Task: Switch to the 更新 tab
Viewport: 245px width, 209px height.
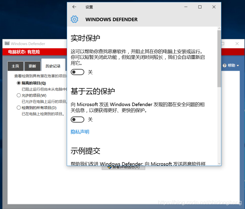Action: (32, 66)
